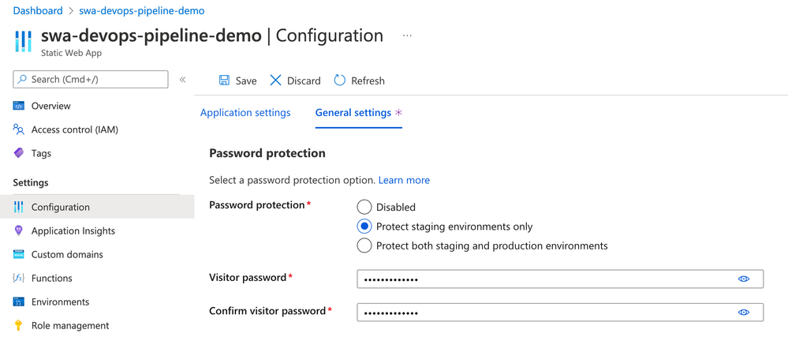Image resolution: width=788 pixels, height=341 pixels.
Task: Open Overview via its sidebar icon
Action: click(x=19, y=106)
